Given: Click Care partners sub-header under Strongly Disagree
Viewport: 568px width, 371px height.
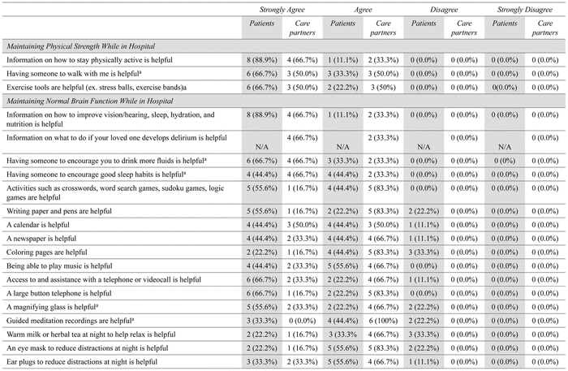Looking at the screenshot, I should coord(543,29).
